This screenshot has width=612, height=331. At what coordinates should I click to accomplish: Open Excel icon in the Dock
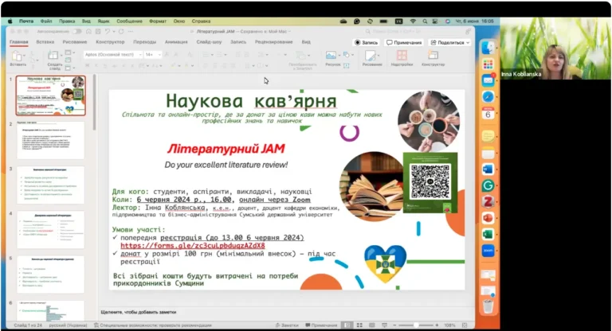(x=488, y=234)
